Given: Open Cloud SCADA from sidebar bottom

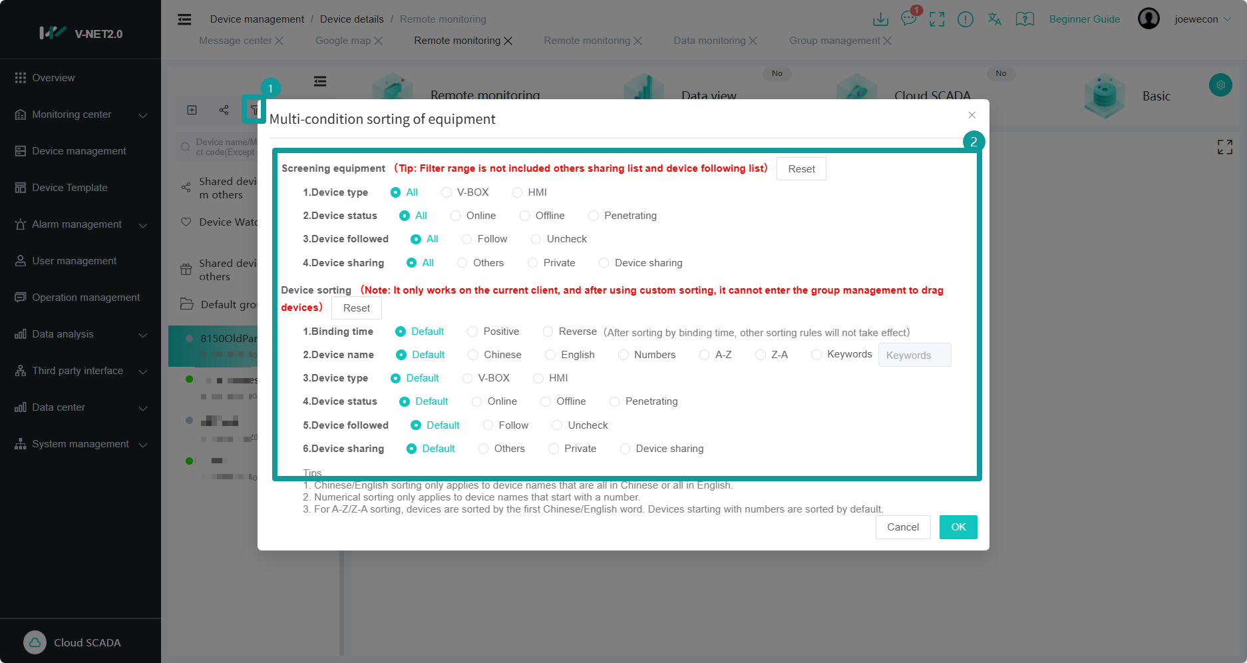Looking at the screenshot, I should coord(72,642).
